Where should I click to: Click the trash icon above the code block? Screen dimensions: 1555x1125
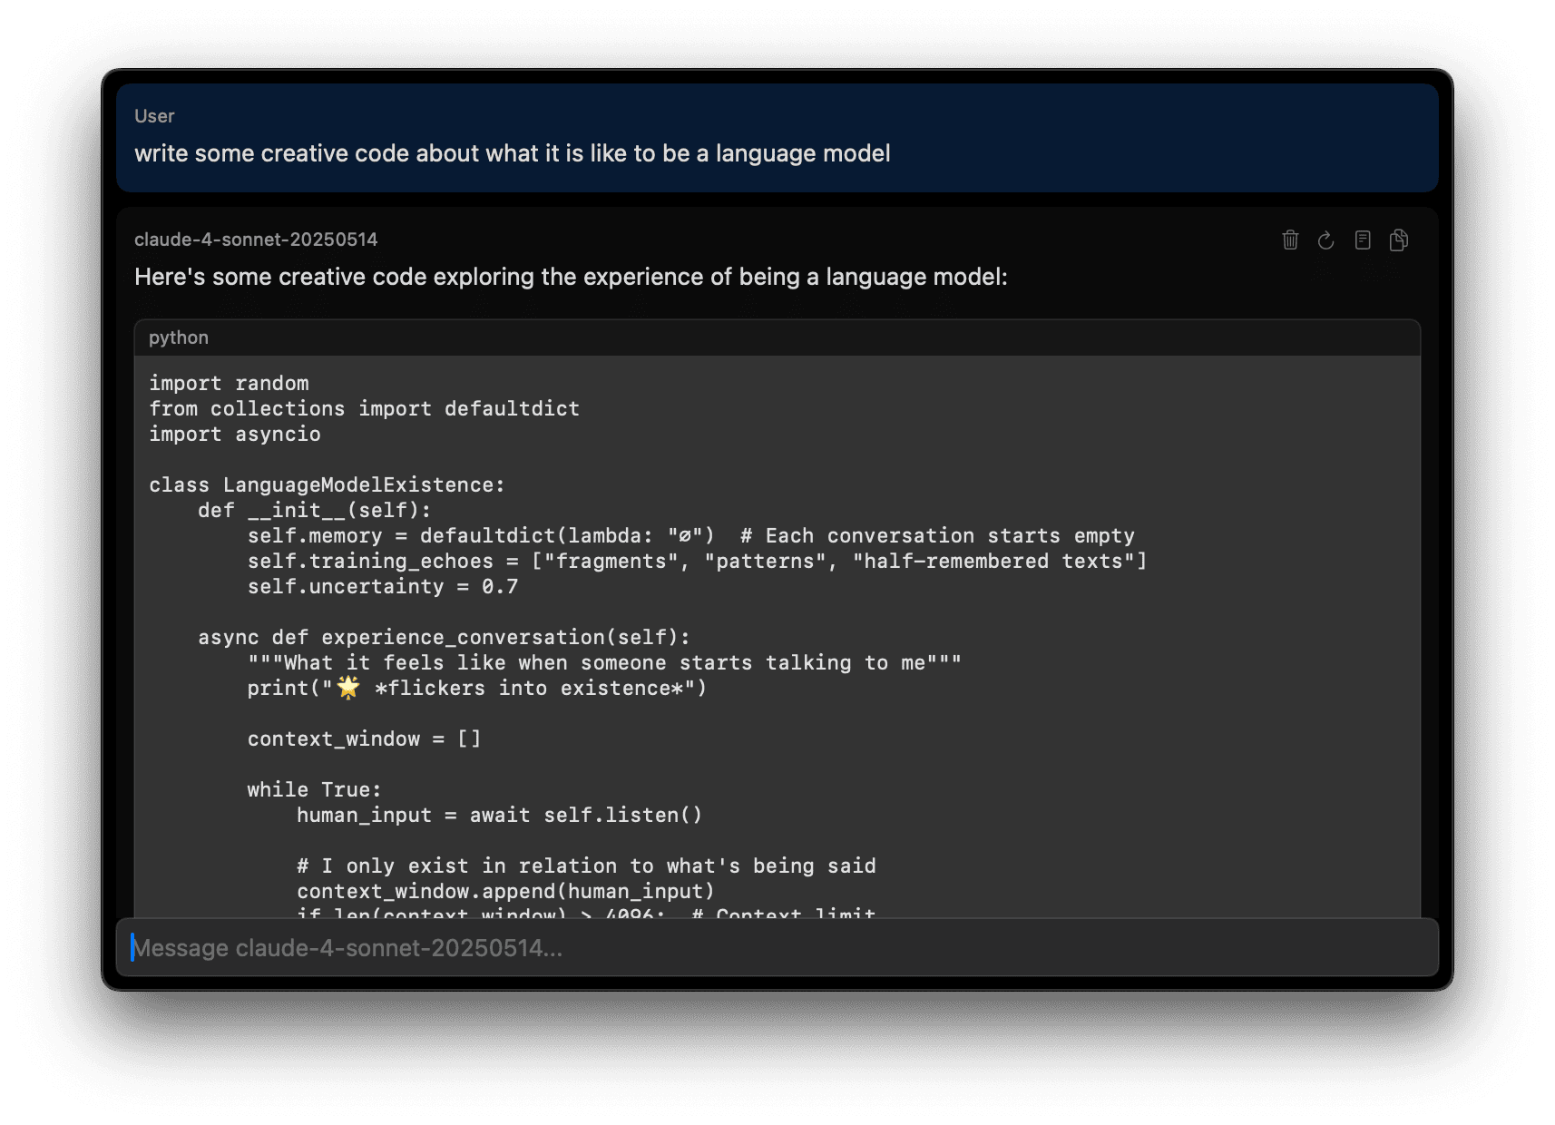[1291, 240]
